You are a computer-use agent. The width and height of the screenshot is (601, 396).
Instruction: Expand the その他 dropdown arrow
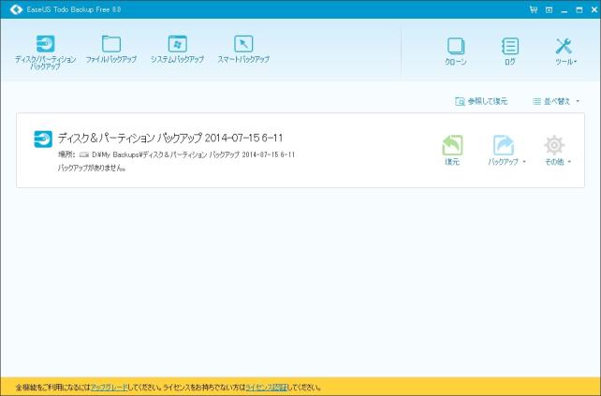(569, 162)
